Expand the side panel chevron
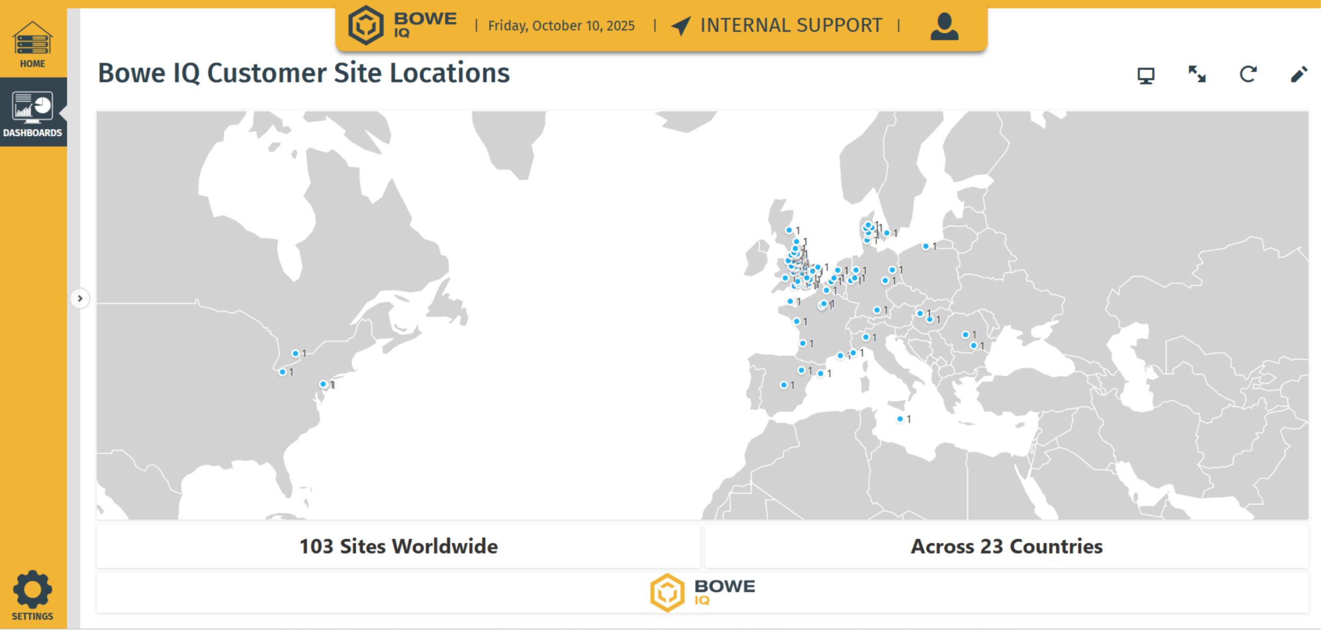Viewport: 1321px width, 631px height. coord(80,298)
